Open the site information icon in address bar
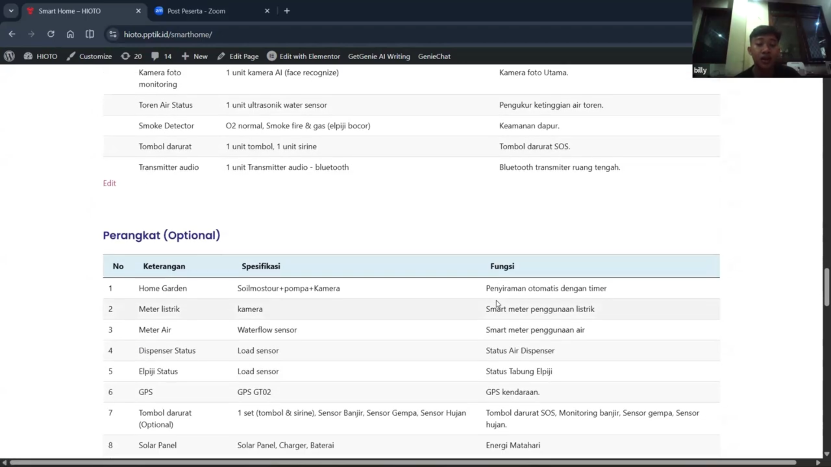Screen dimensions: 831x467 (113, 34)
